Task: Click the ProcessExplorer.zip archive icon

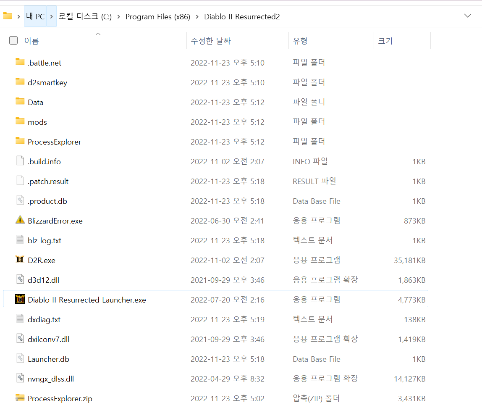Action: click(20, 397)
